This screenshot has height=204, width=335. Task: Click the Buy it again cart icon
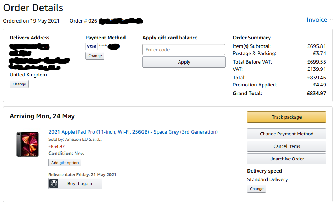click(54, 184)
